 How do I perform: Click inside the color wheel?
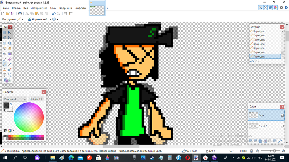[29, 117]
